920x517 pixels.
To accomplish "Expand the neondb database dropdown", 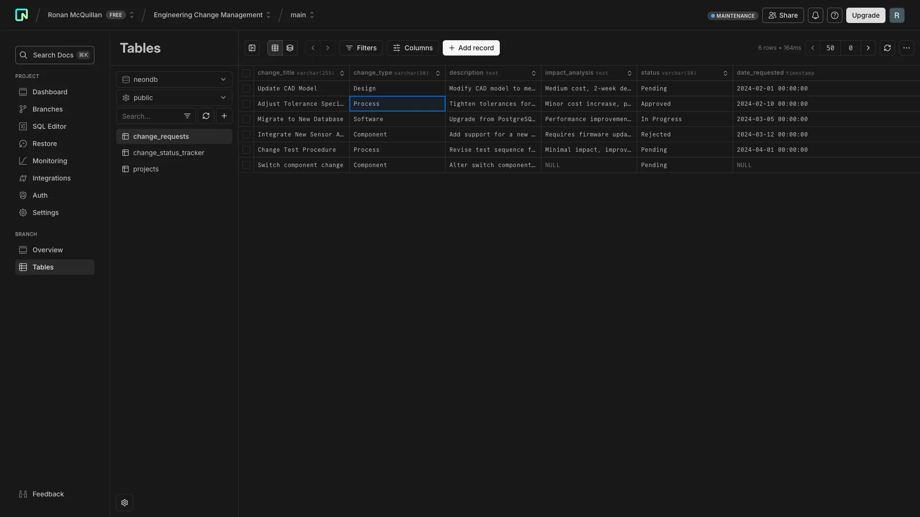I will (x=174, y=79).
